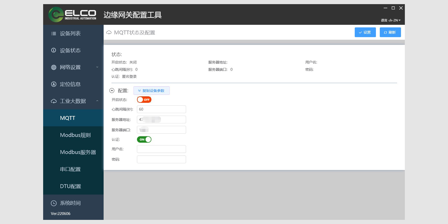Click the 用户名 input field

(x=161, y=149)
